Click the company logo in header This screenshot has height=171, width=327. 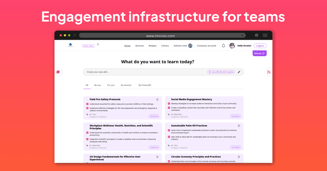pyautogui.click(x=70, y=45)
